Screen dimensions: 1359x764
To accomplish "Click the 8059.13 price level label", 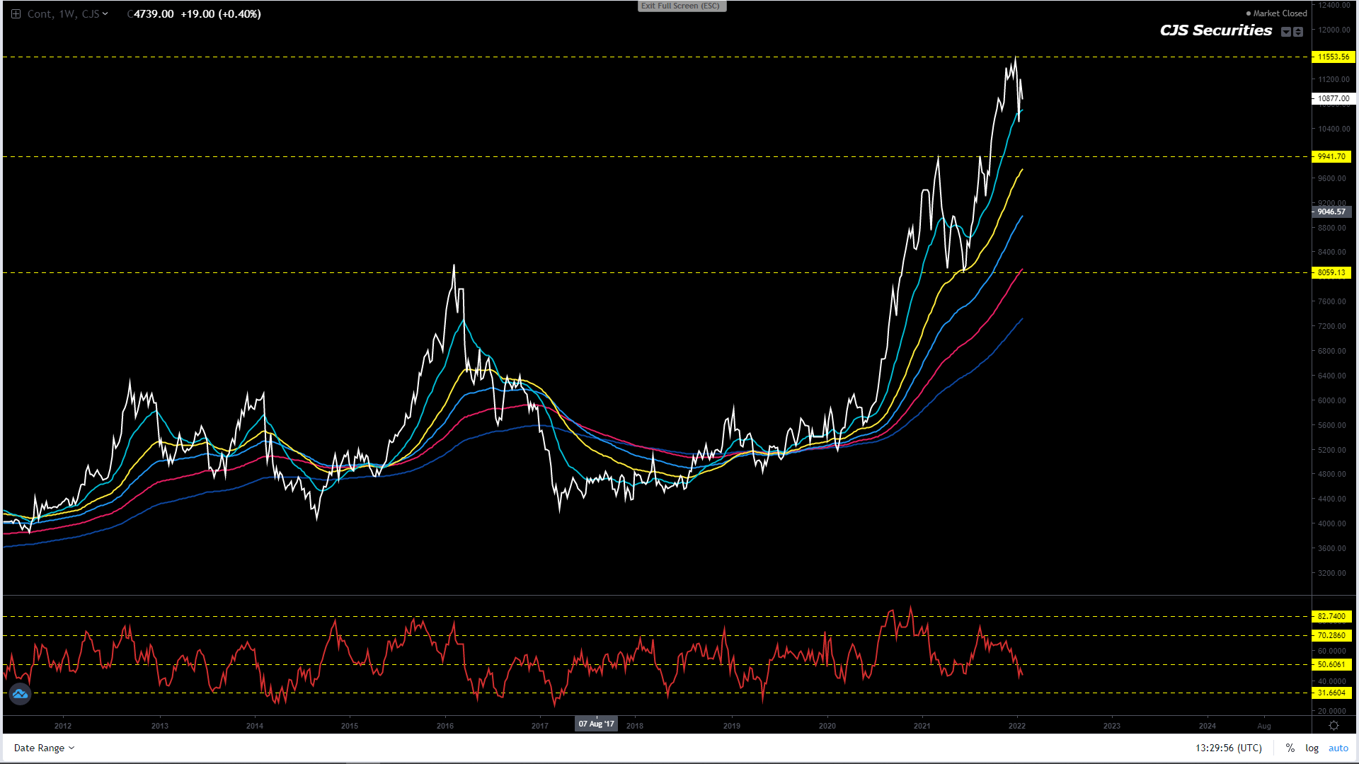I will pos(1331,272).
